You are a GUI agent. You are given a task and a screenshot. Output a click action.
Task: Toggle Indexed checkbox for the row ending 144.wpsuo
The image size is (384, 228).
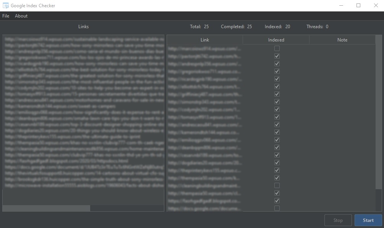point(277,132)
